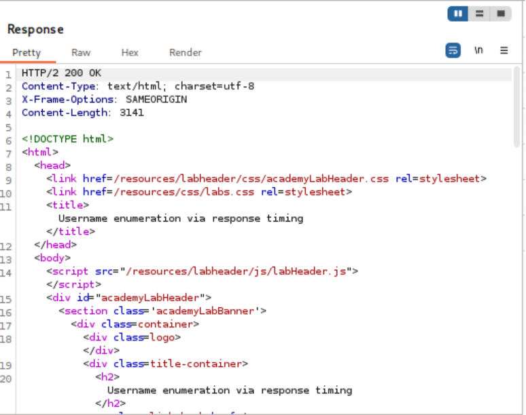The image size is (526, 415).
Task: Open the response hamburger options menu
Action: 504,51
